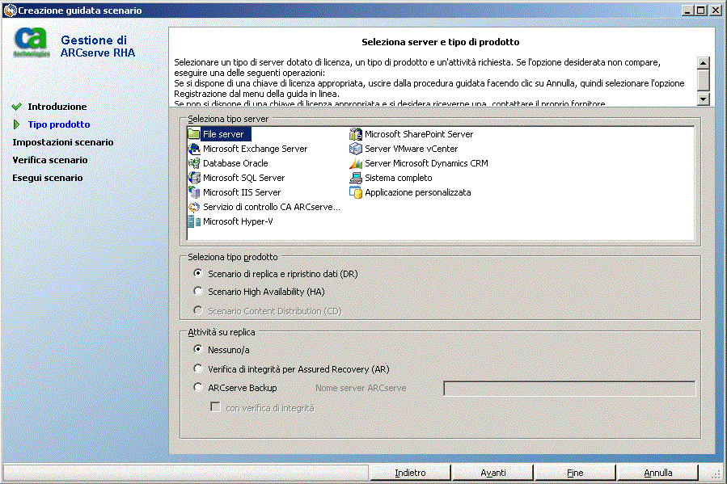Screen dimensions: 727x484
Task: Select Scenario High Availability (HA)
Action: [x=198, y=291]
